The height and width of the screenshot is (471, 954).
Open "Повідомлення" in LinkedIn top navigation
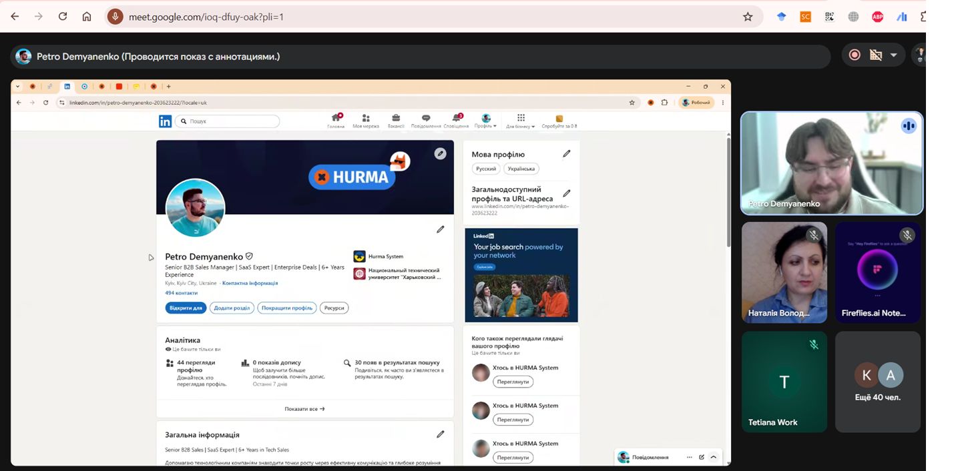(426, 121)
